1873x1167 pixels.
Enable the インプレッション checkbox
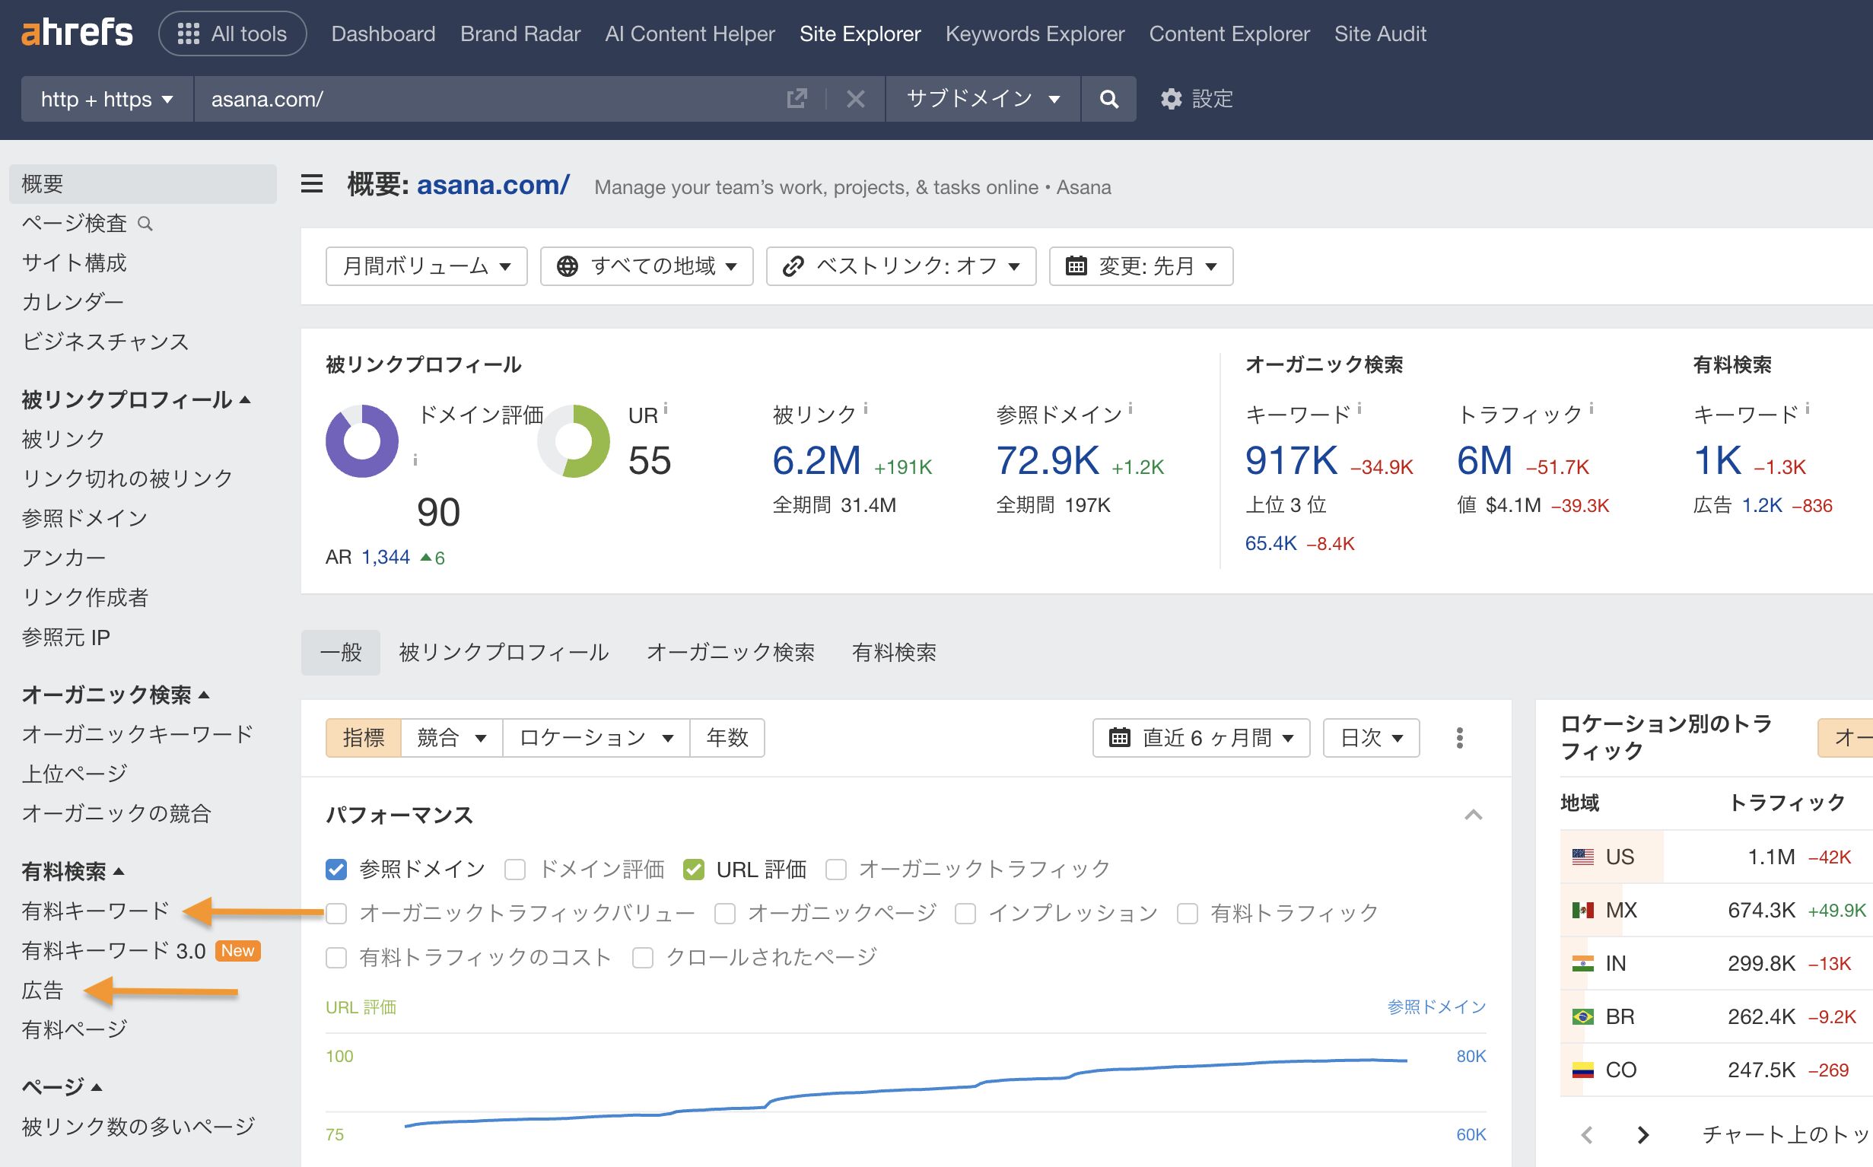[x=965, y=913]
